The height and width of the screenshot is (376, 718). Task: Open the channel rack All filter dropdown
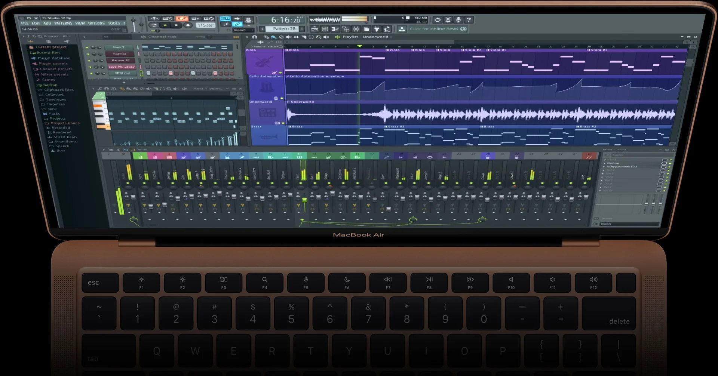(x=117, y=37)
